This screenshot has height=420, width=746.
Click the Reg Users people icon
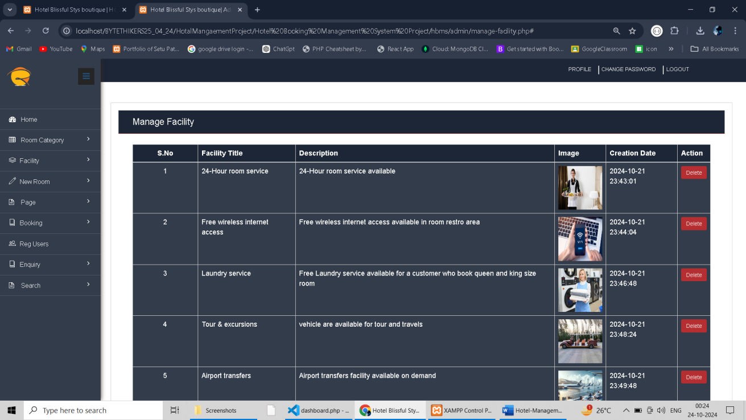pos(12,244)
